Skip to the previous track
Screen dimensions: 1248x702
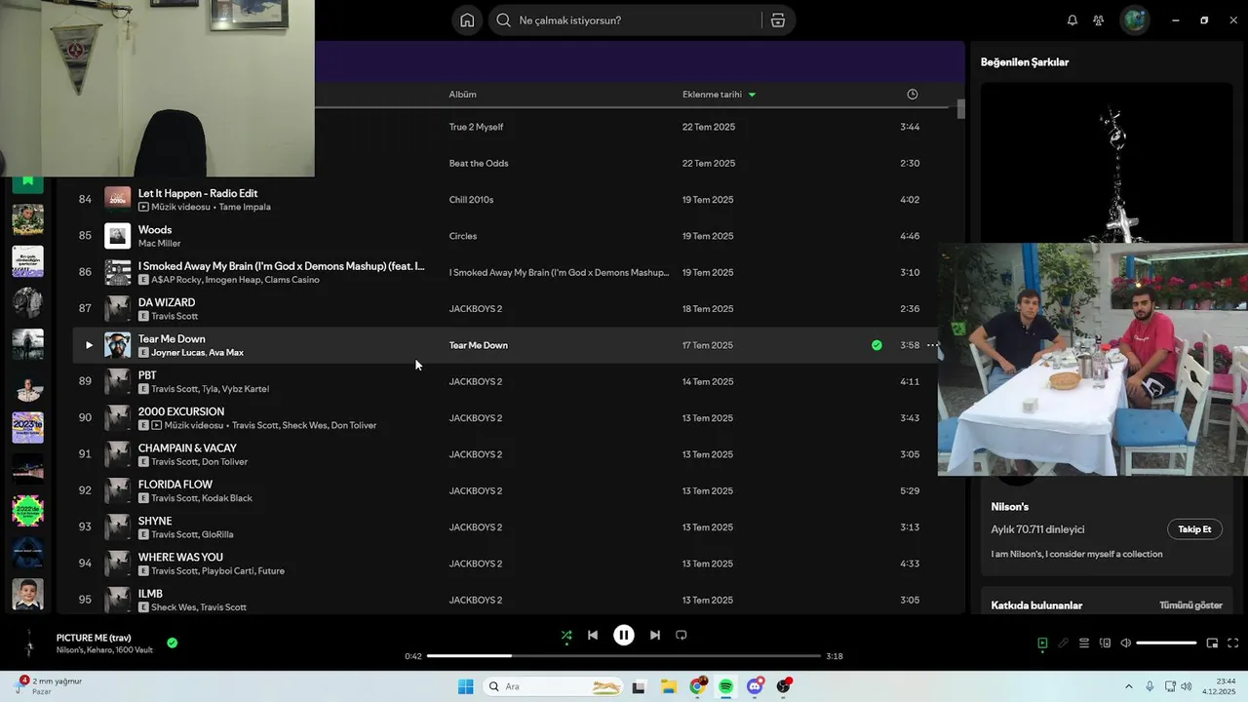tap(593, 635)
